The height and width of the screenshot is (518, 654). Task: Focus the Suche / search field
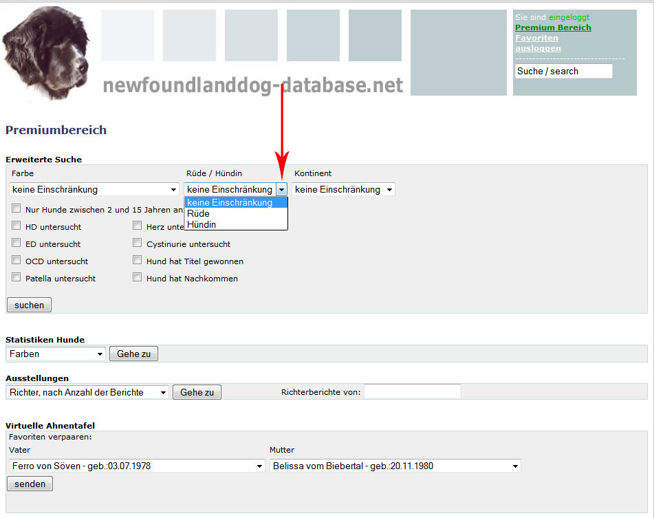pos(563,71)
